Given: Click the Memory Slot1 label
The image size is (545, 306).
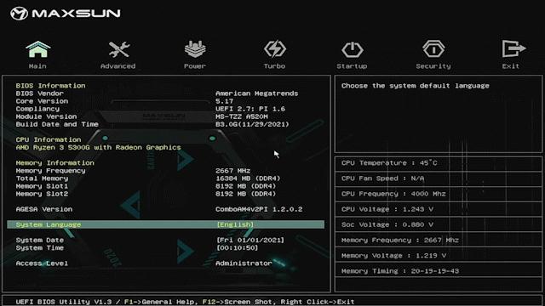Looking at the screenshot, I should pyautogui.click(x=42, y=186).
